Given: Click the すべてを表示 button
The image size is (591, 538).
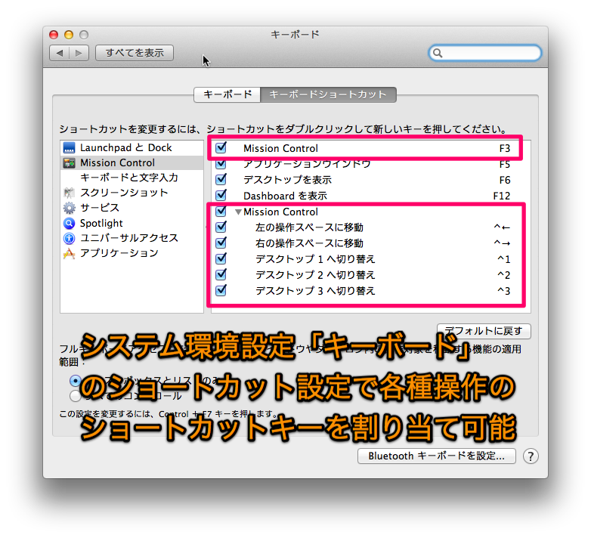Looking at the screenshot, I should 135,53.
